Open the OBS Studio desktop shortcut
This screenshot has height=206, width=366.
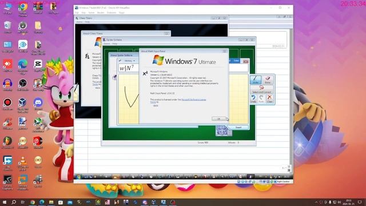(23, 85)
